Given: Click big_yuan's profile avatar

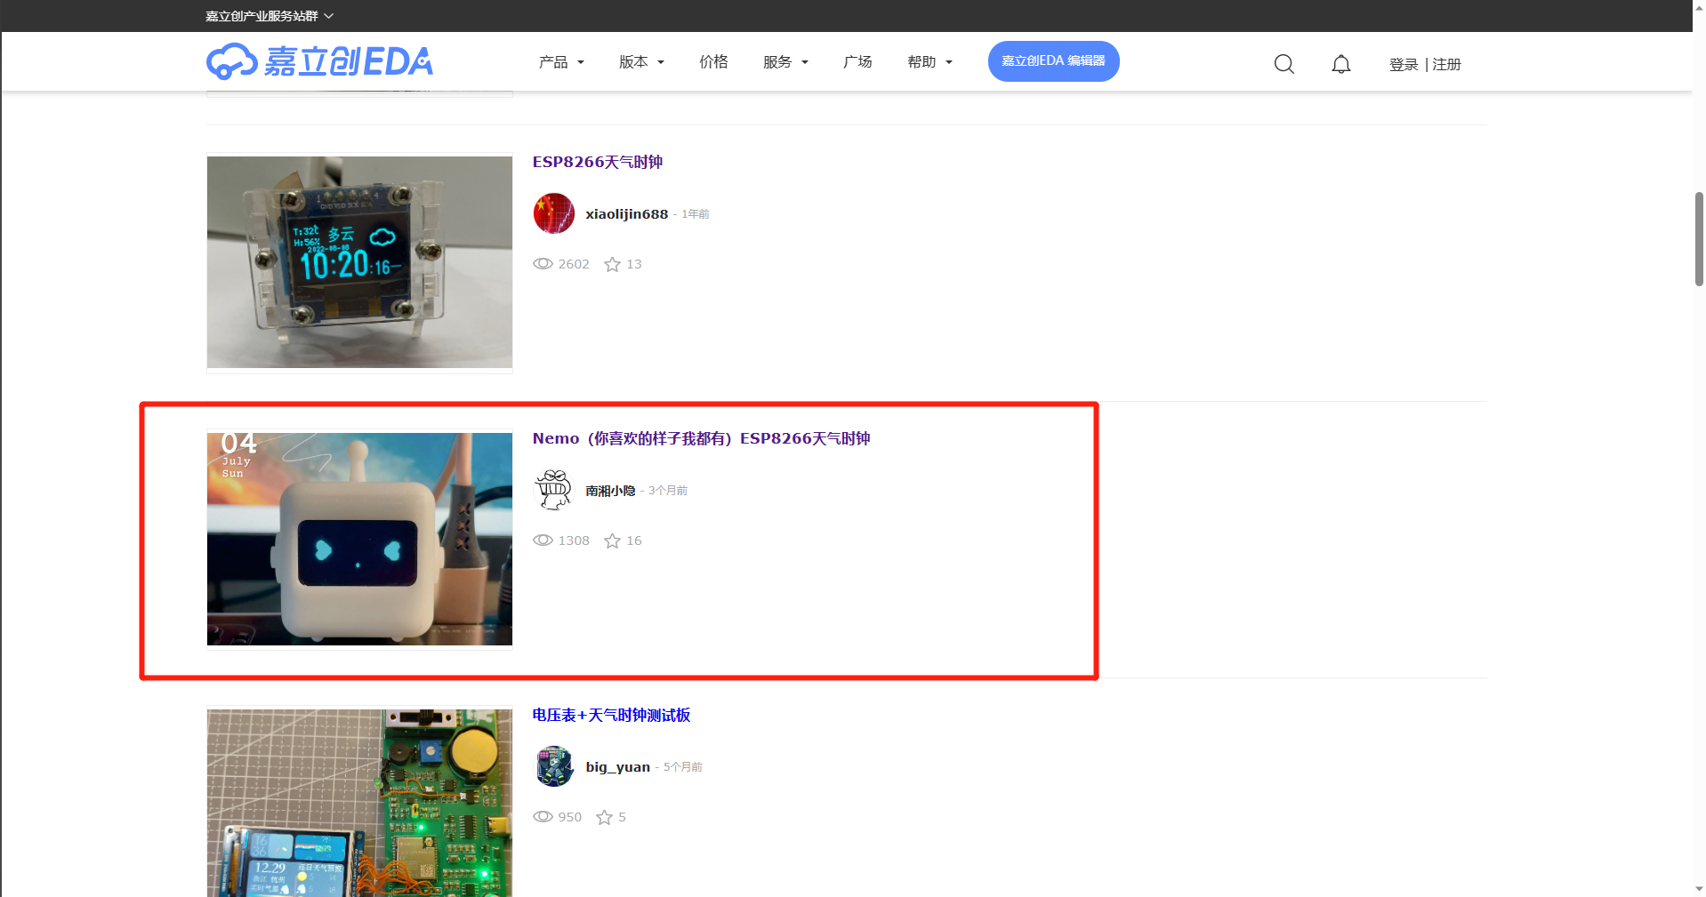Looking at the screenshot, I should (553, 766).
